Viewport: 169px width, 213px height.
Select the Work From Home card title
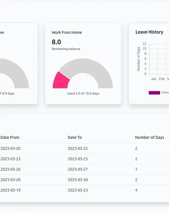tap(67, 32)
